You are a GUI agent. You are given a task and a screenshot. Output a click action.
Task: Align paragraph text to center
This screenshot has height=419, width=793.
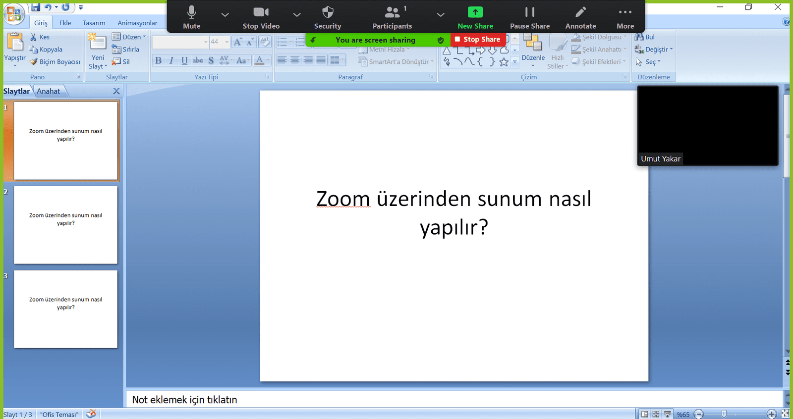click(x=295, y=60)
